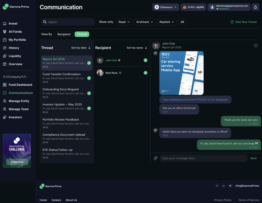Click the Gamma Prime logo in sidebar
The height and width of the screenshot is (203, 262).
click(16, 7)
